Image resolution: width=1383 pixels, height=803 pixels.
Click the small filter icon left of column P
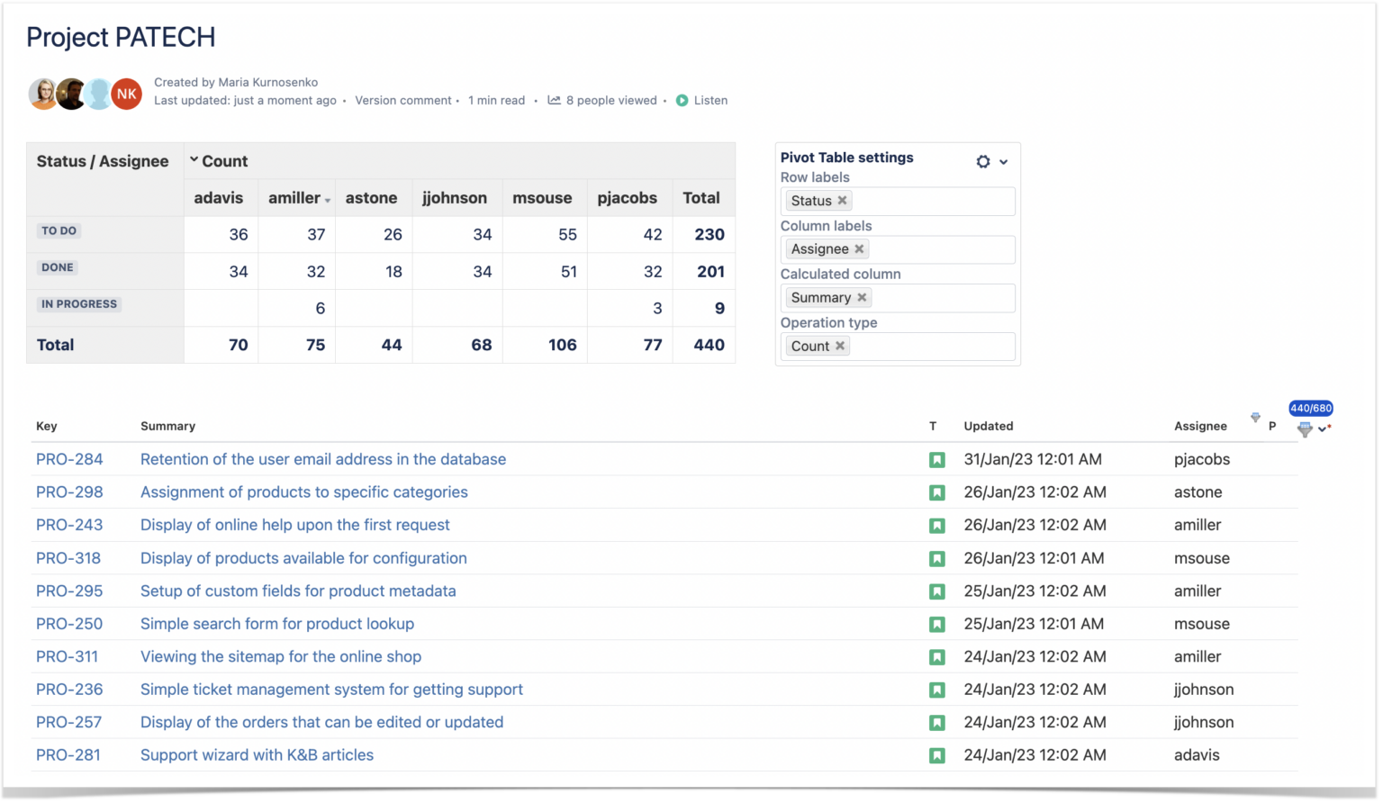[1255, 418]
